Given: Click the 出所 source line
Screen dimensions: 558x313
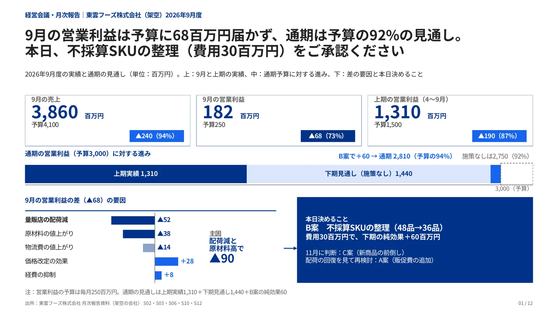Looking at the screenshot, I should pyautogui.click(x=113, y=303).
